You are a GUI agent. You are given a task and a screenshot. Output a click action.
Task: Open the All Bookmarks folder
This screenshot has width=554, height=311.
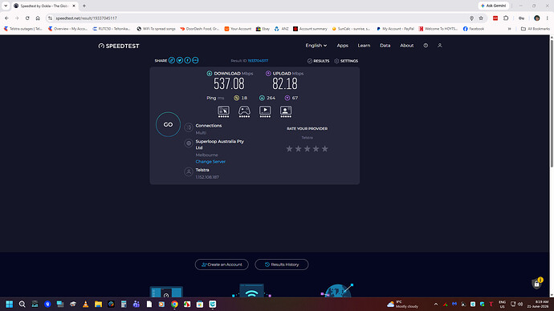pyautogui.click(x=536, y=29)
